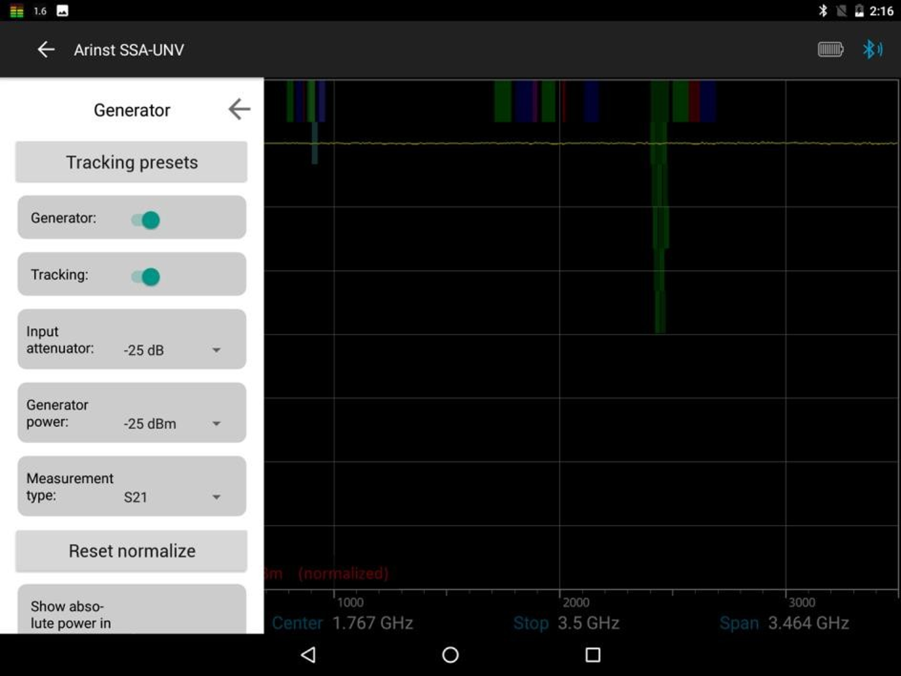Viewport: 901px width, 676px height.
Task: Change Measurement type from S21
Action: [172, 497]
